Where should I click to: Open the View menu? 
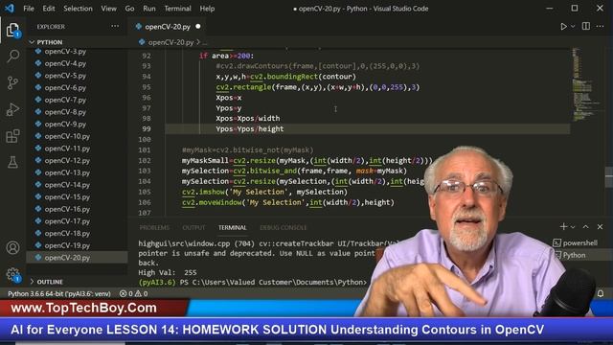point(108,9)
